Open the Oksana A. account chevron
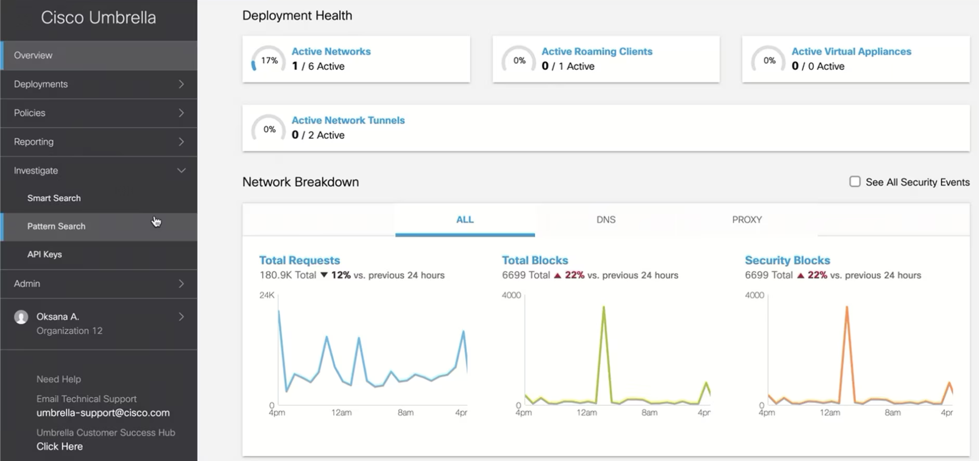979x461 pixels. coord(181,316)
